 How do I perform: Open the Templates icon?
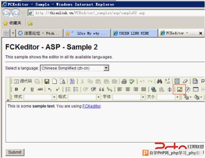(72, 81)
